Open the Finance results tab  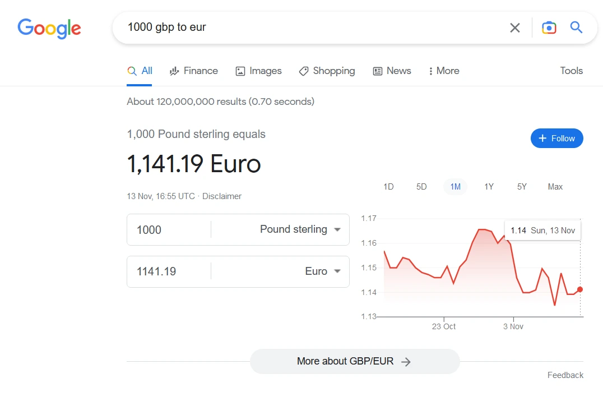tap(194, 71)
